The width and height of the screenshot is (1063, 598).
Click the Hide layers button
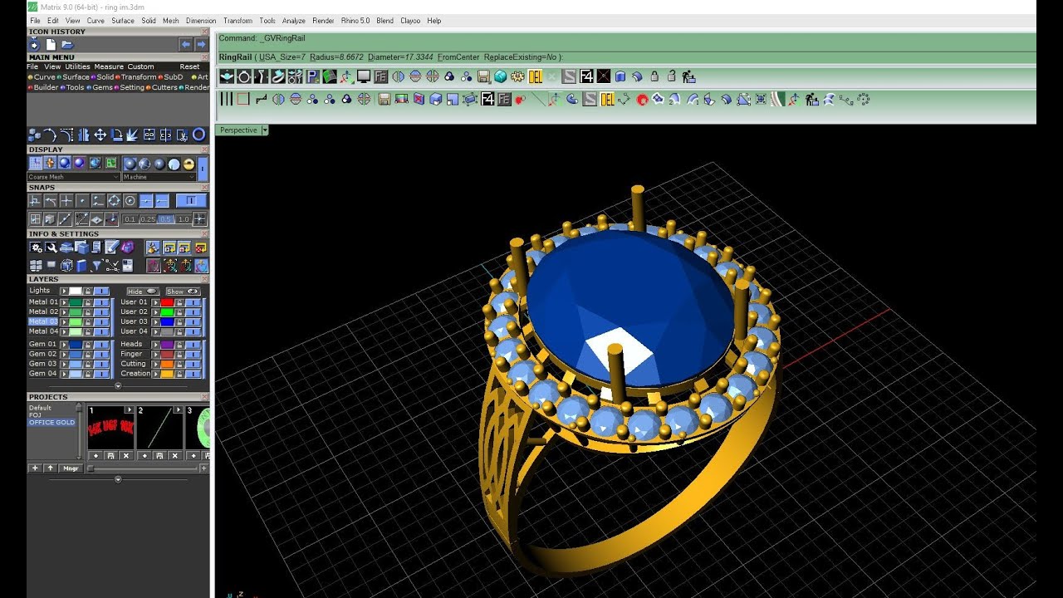point(143,292)
